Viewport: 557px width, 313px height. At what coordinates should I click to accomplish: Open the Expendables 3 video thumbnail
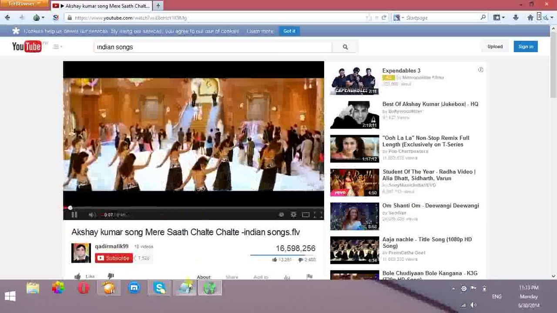click(x=354, y=80)
